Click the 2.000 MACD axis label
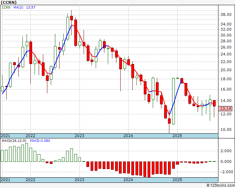 [x=227, y=151]
